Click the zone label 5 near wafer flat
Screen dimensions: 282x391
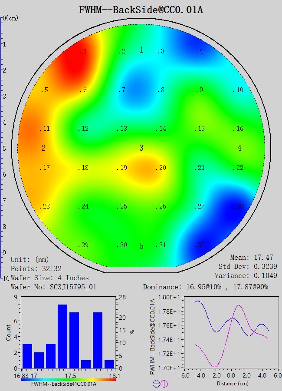tap(141, 246)
